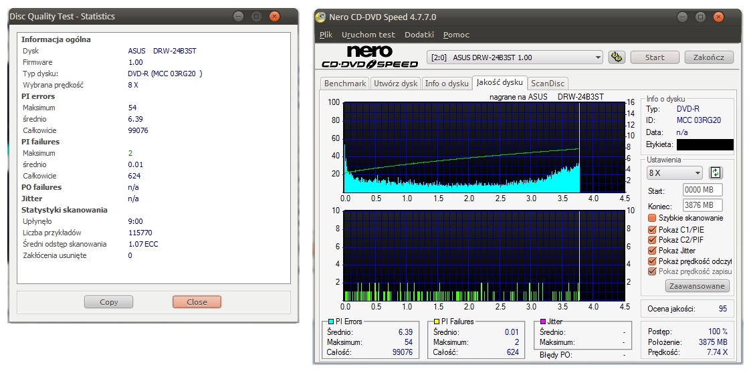
Task: Click sample count 115770
Action: coord(140,233)
